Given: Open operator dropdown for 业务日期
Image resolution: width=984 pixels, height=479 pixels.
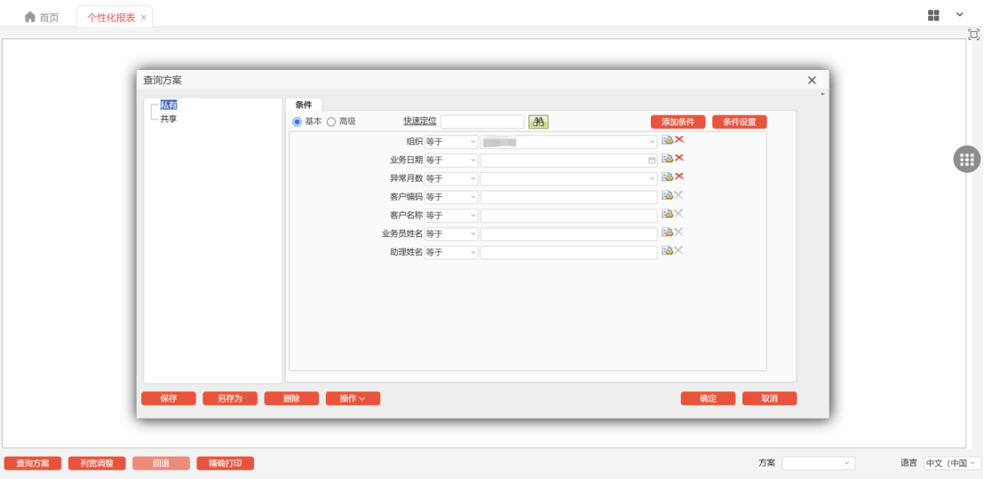Looking at the screenshot, I should (451, 161).
